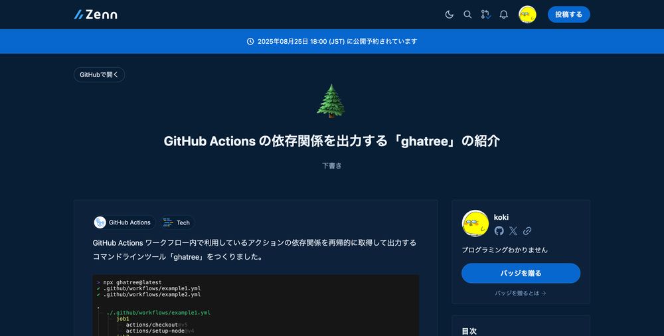The height and width of the screenshot is (336, 664).
Task: Click the ./.github/workflows/example1.yml tree line
Action: pyautogui.click(x=158, y=313)
